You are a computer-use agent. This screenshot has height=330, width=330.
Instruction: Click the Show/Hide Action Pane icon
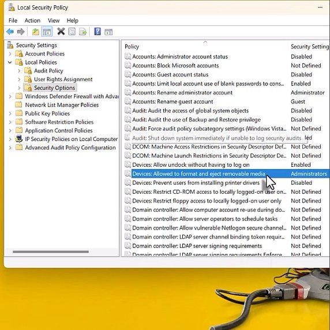pyautogui.click(x=108, y=32)
